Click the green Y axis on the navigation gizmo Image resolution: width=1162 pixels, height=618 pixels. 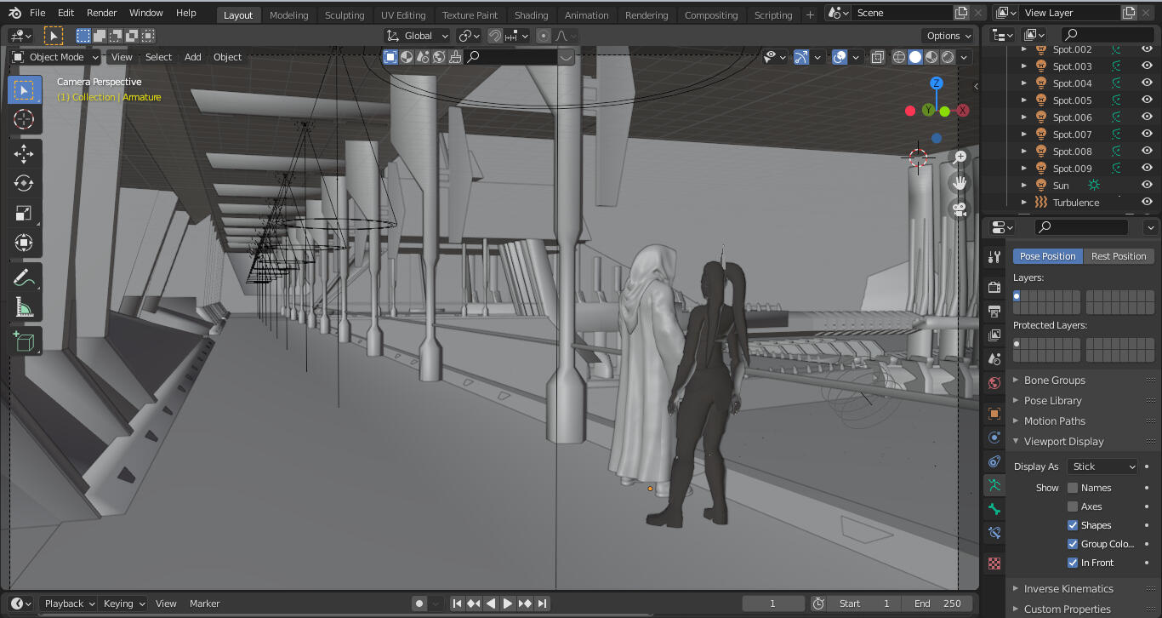click(926, 110)
